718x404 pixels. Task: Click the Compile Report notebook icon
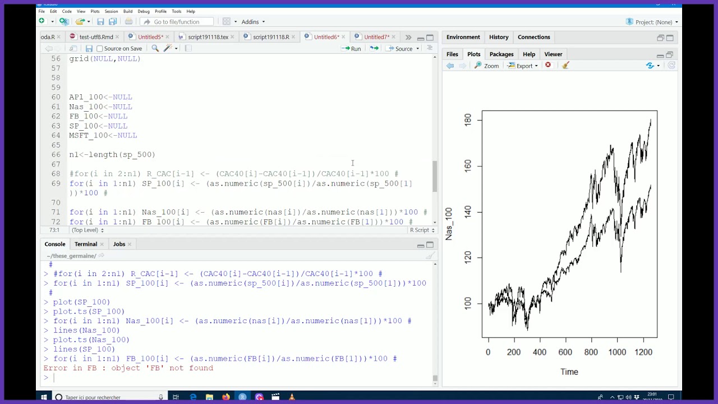(188, 48)
